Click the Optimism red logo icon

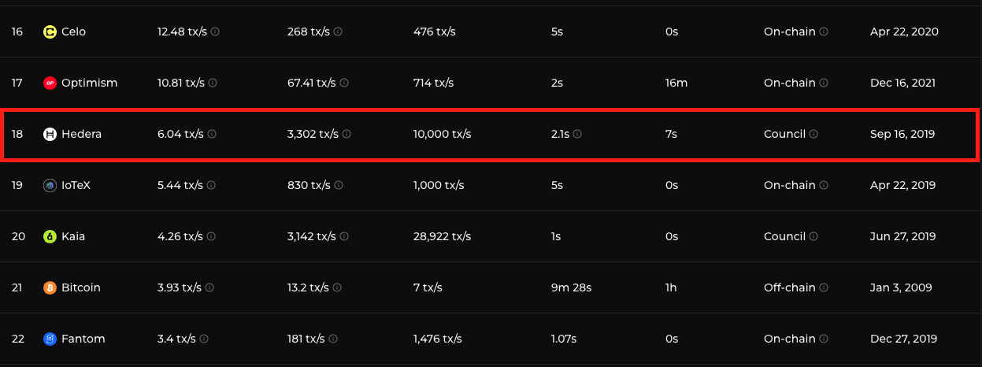[50, 83]
